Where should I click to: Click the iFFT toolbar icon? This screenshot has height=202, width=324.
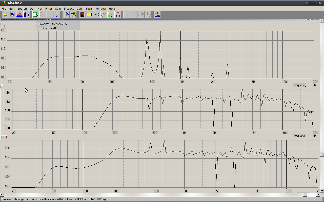coord(118,14)
